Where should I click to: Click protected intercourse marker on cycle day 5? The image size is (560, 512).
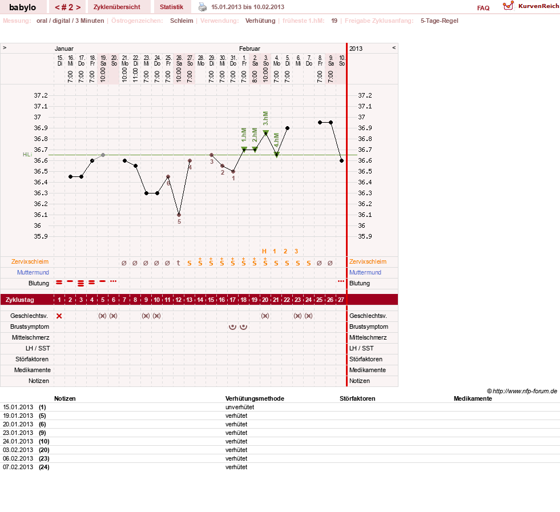coord(103,316)
